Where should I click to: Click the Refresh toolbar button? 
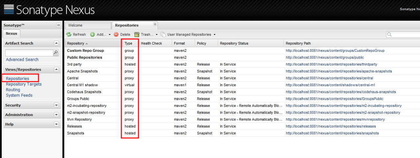76,34
